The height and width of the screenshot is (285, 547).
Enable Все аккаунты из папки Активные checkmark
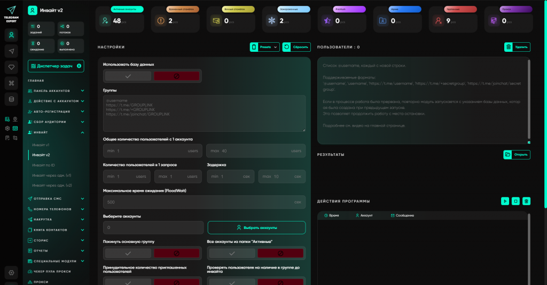(x=232, y=253)
